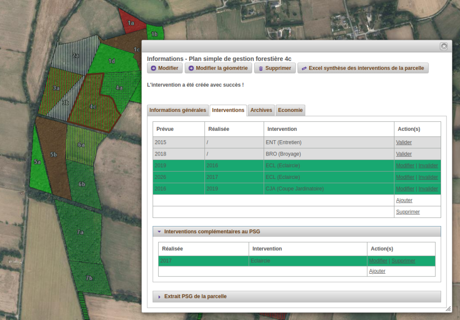The image size is (460, 320).
Task: Modifier the 2017 Eclaircie complementary intervention
Action: [x=378, y=261]
